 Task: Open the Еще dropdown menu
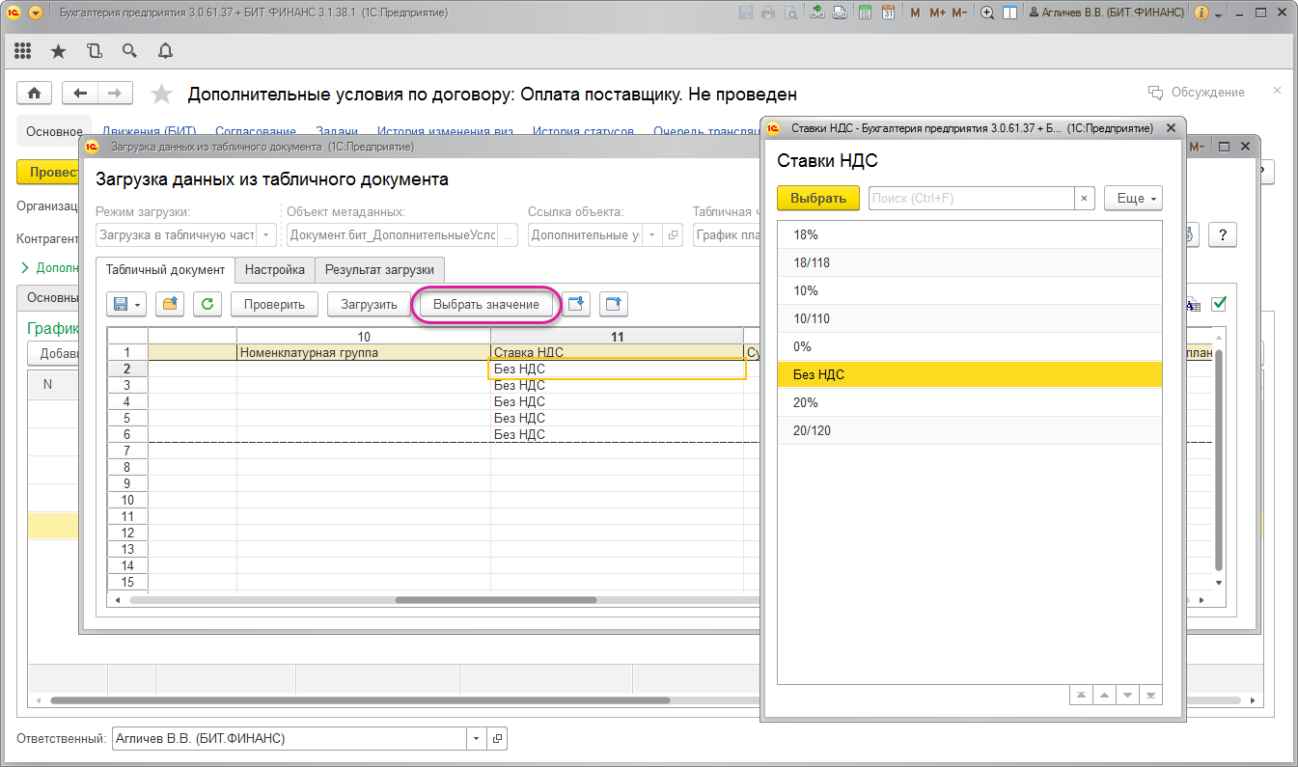pos(1132,198)
